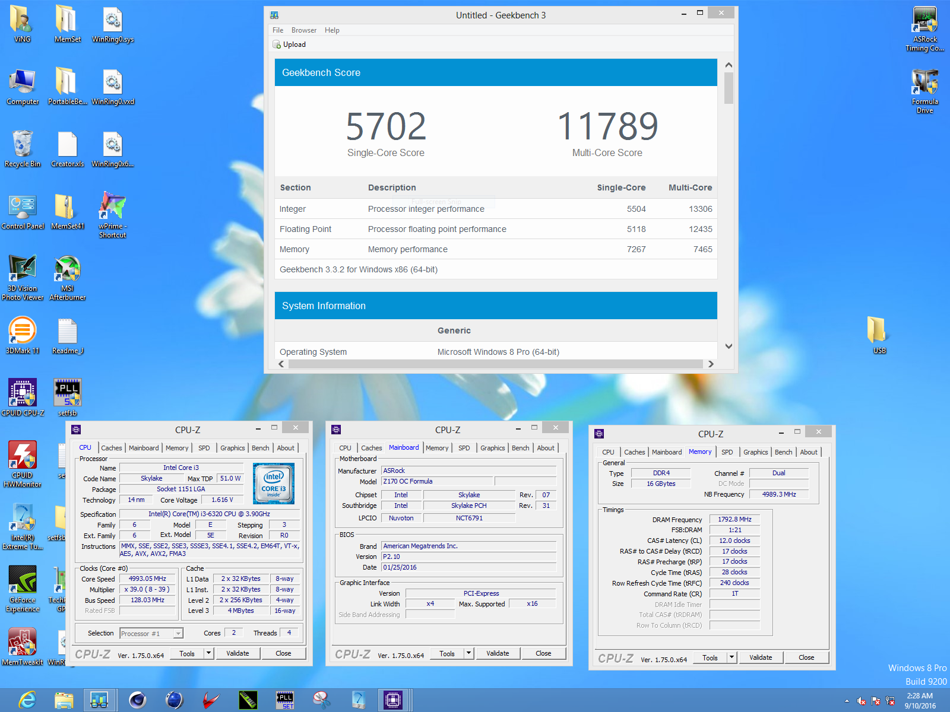Open Internet Explorer from the taskbar
The image size is (950, 712).
click(x=27, y=700)
